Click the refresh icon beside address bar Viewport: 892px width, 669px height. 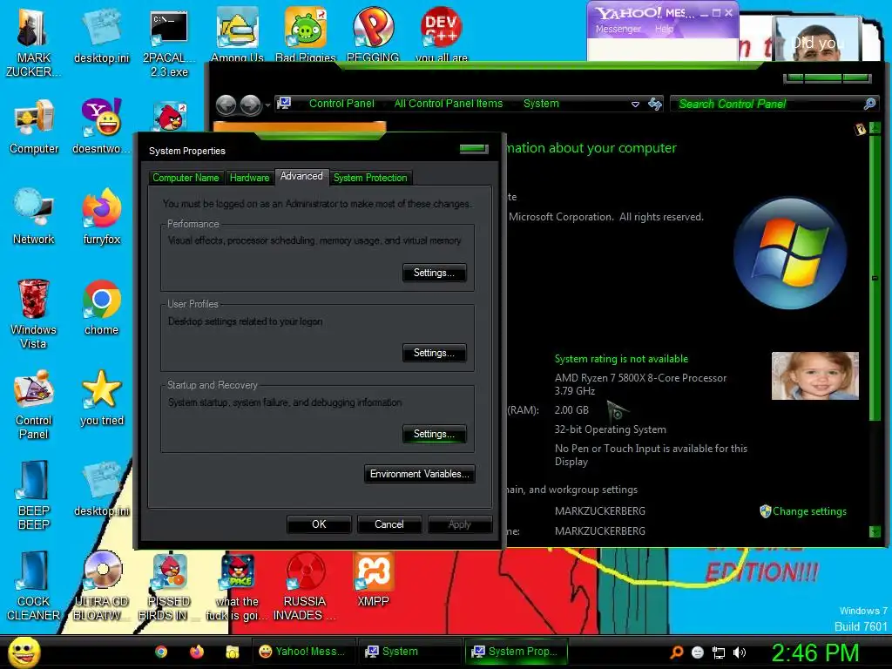(x=655, y=105)
